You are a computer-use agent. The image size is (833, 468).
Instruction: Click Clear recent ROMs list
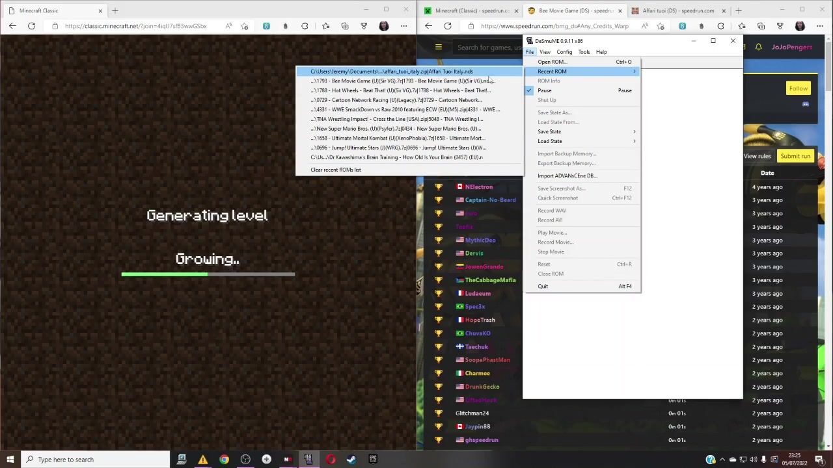[336, 170]
